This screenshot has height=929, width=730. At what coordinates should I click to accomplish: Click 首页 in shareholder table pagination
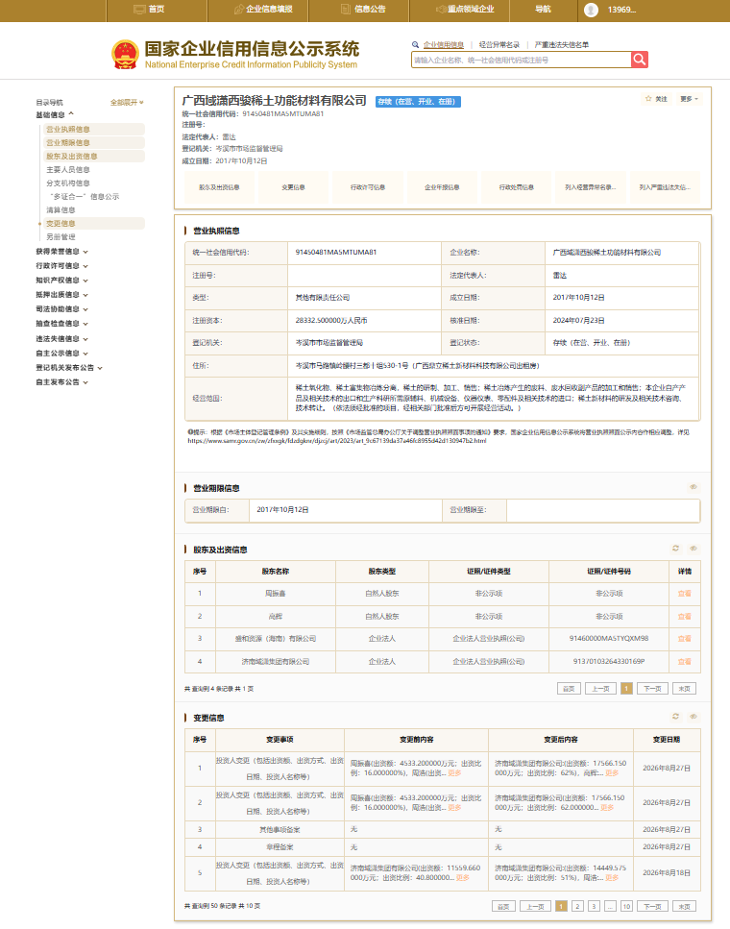coord(569,689)
